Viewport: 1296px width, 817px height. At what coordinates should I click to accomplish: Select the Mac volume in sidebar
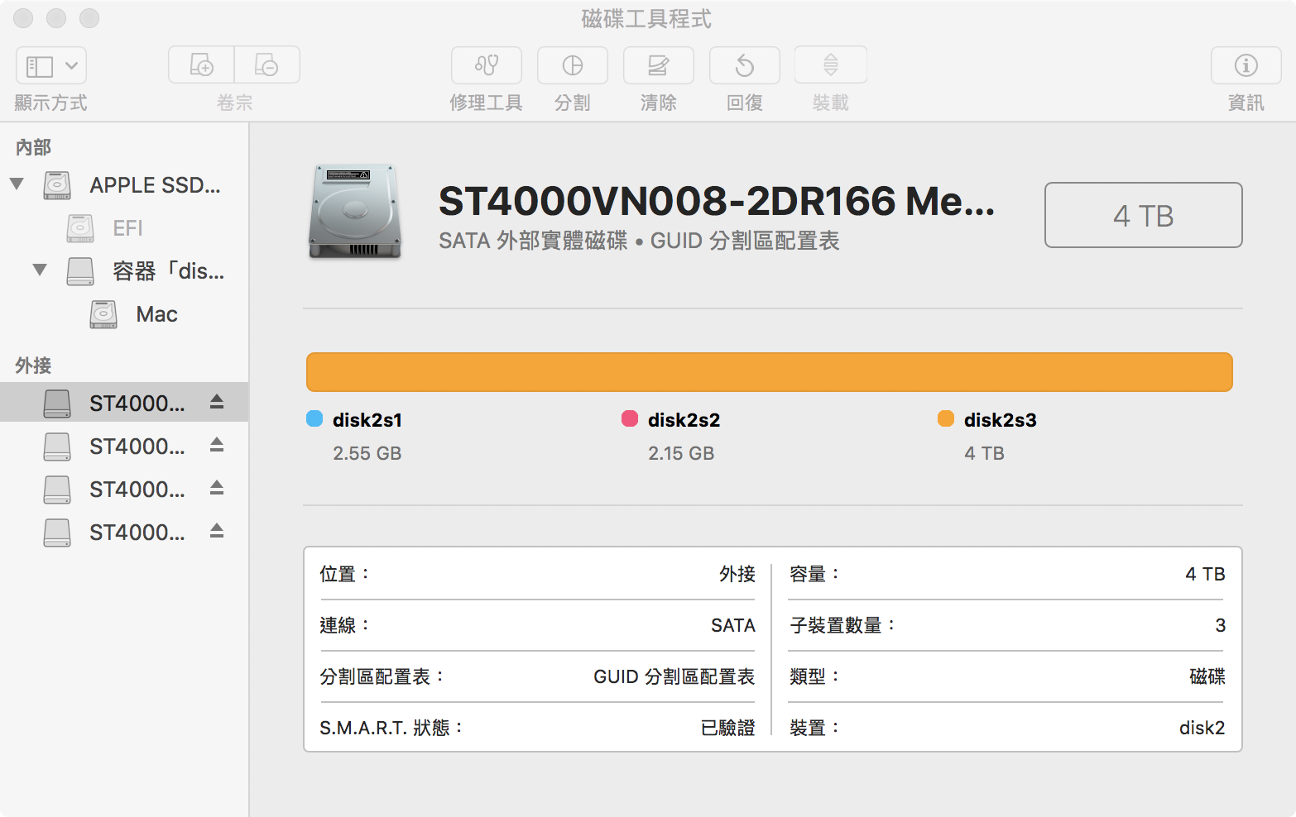click(156, 314)
